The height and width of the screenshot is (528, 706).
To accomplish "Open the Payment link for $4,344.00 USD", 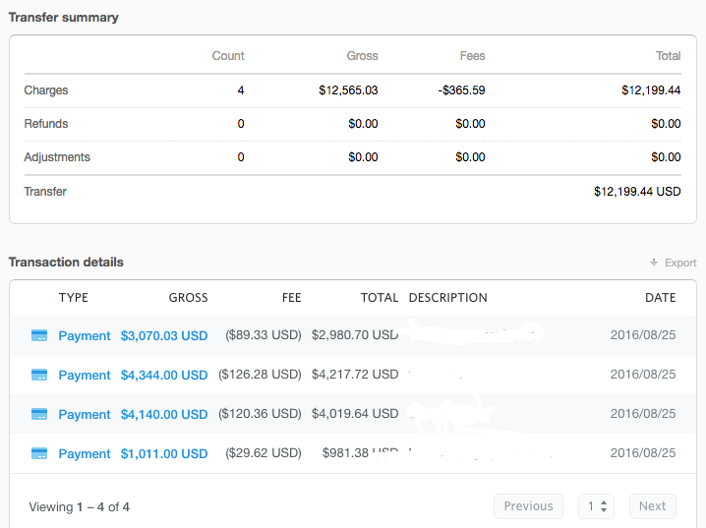I will [x=85, y=375].
